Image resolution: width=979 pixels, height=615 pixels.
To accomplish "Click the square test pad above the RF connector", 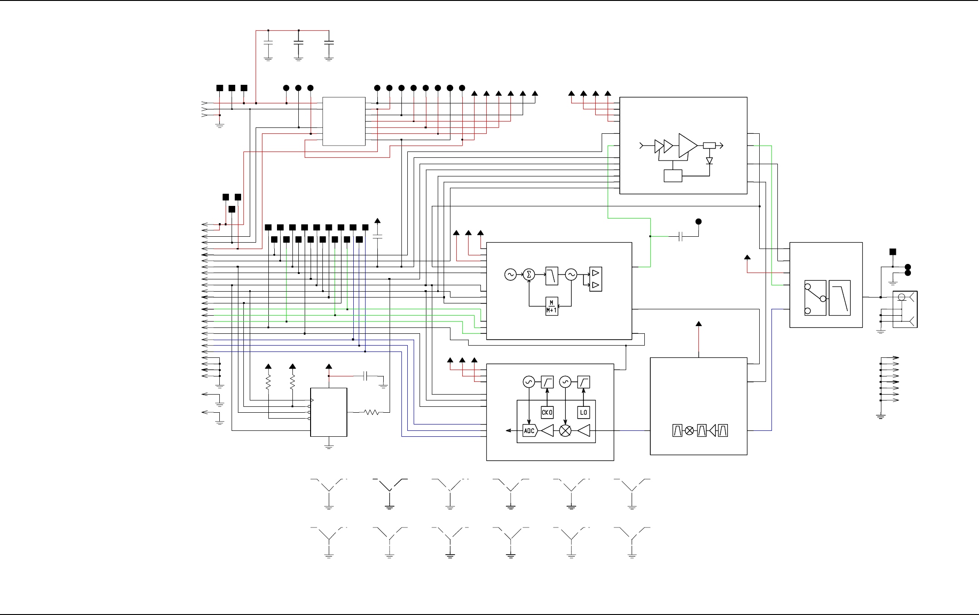I will (x=893, y=252).
